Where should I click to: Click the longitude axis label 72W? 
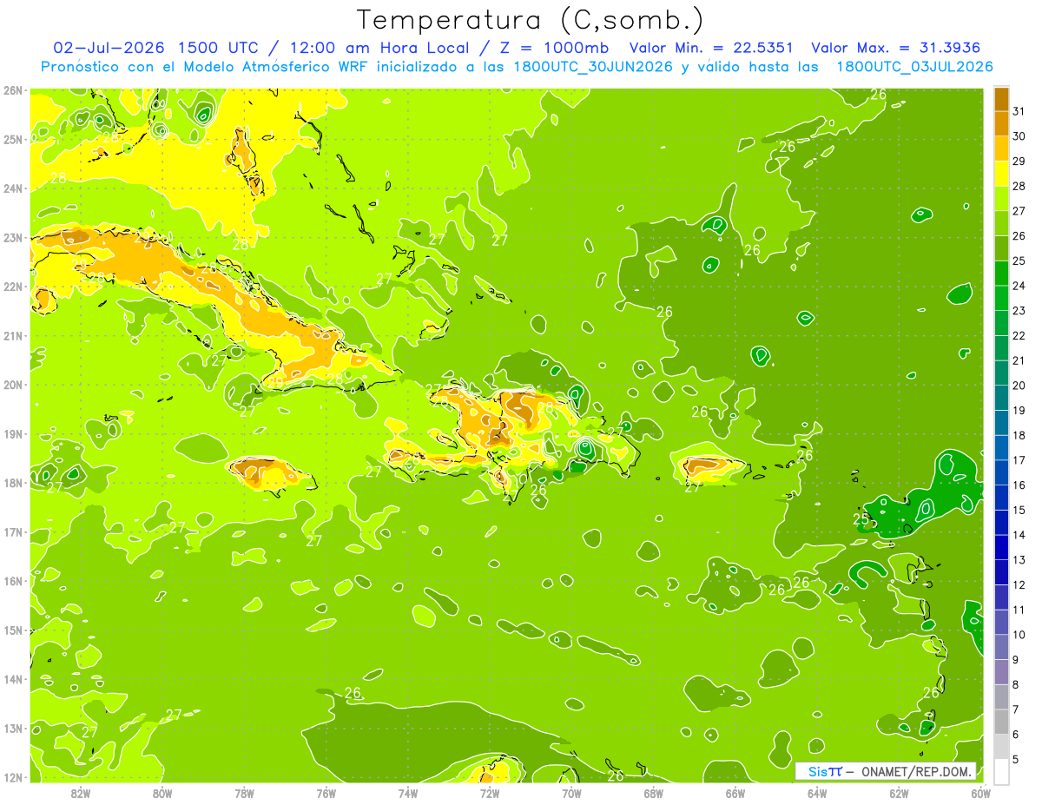point(490,793)
